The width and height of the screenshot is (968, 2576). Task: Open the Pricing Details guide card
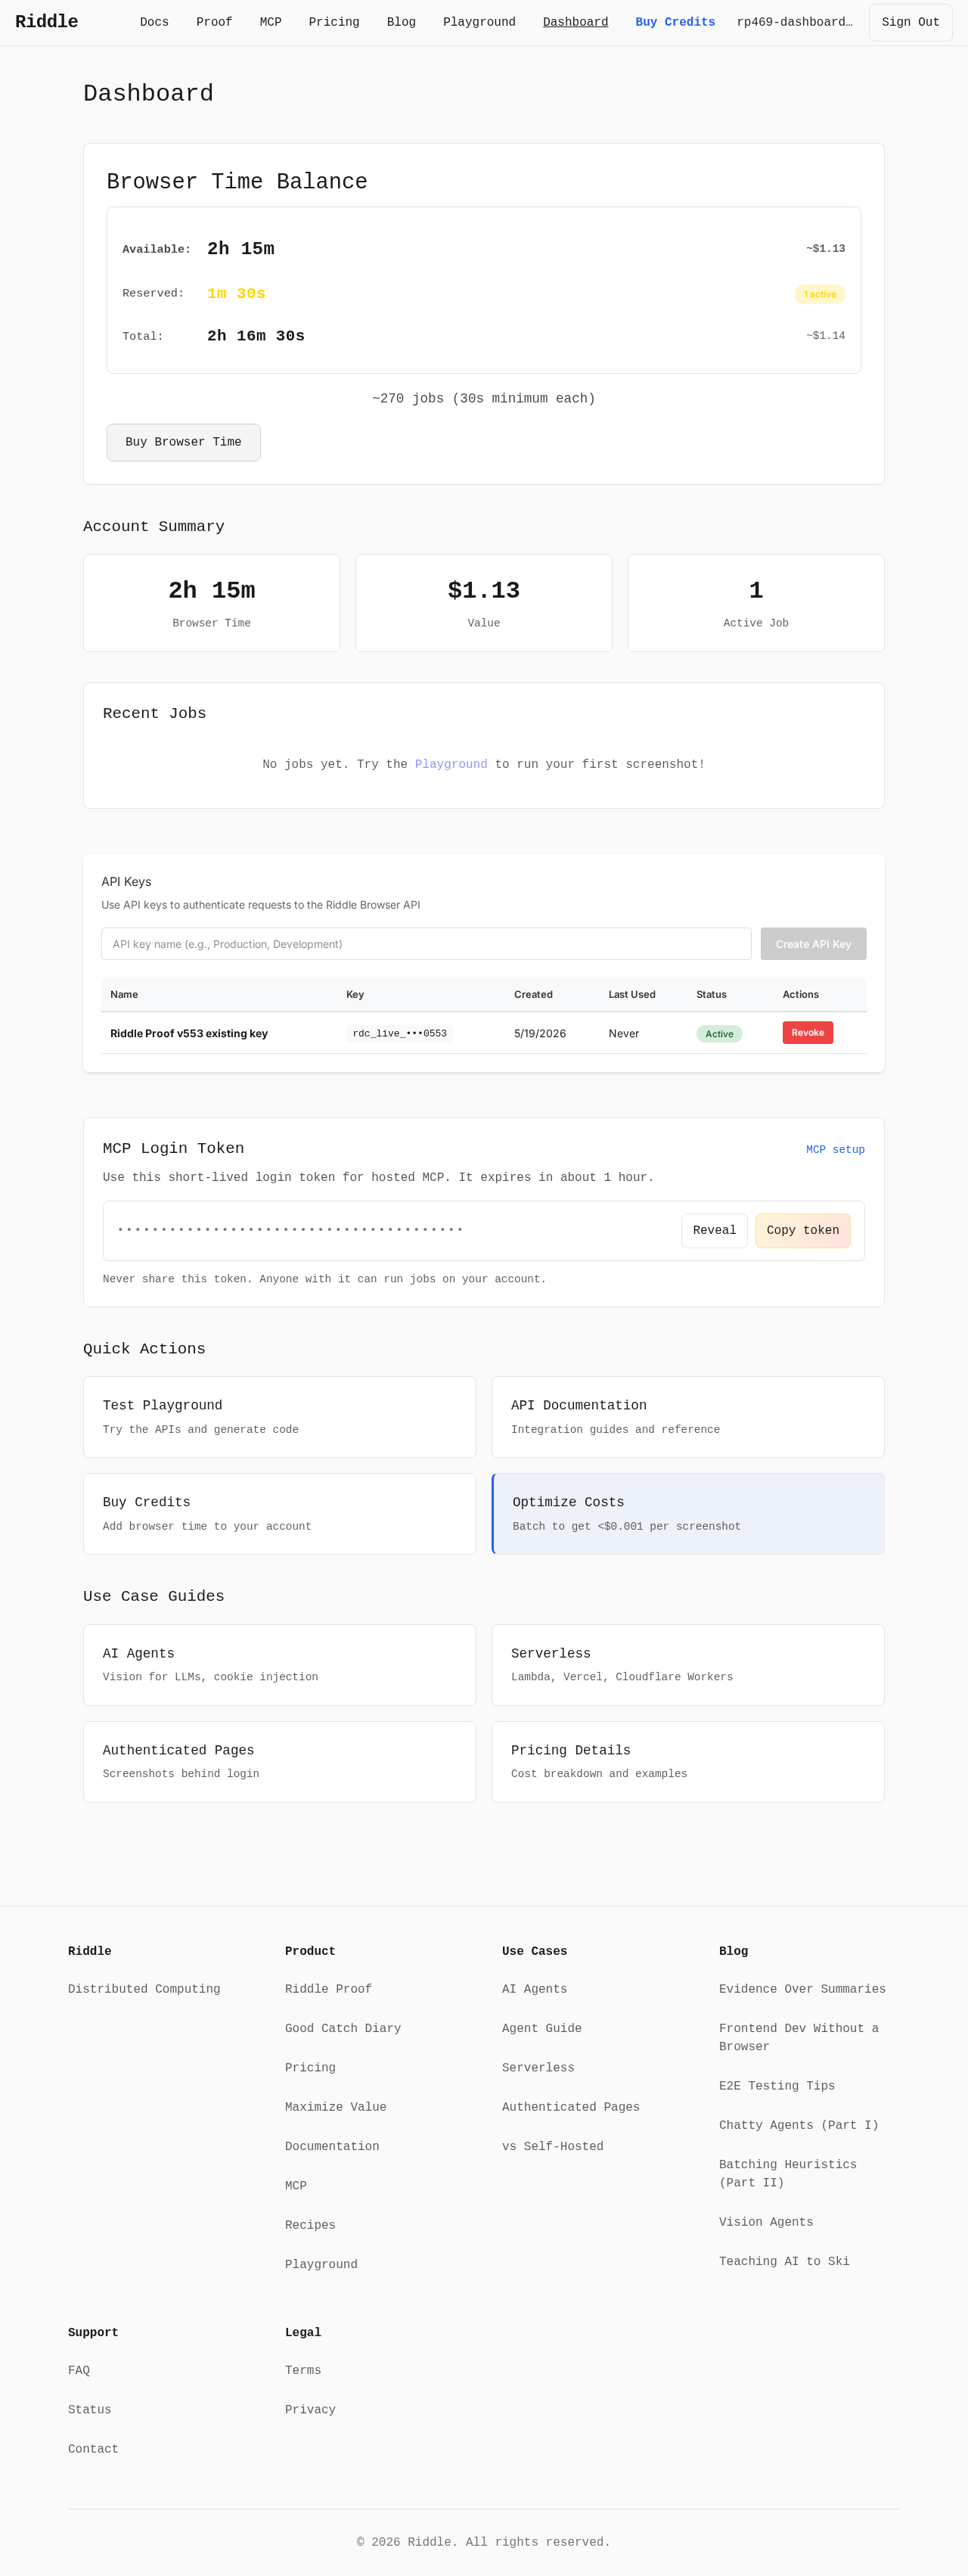(x=688, y=1762)
